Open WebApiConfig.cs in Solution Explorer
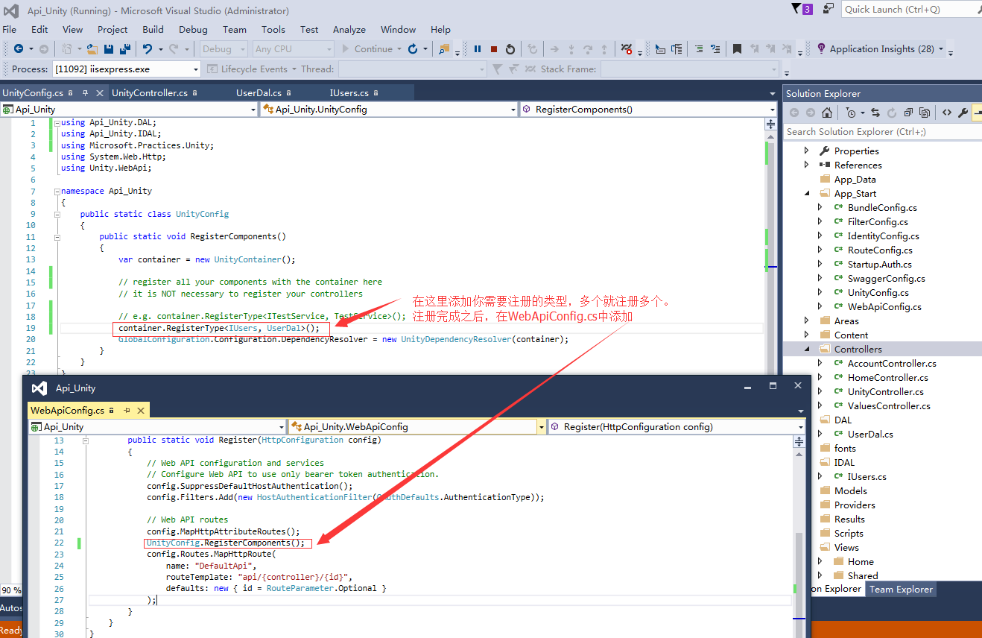This screenshot has height=638, width=982. pyautogui.click(x=884, y=307)
